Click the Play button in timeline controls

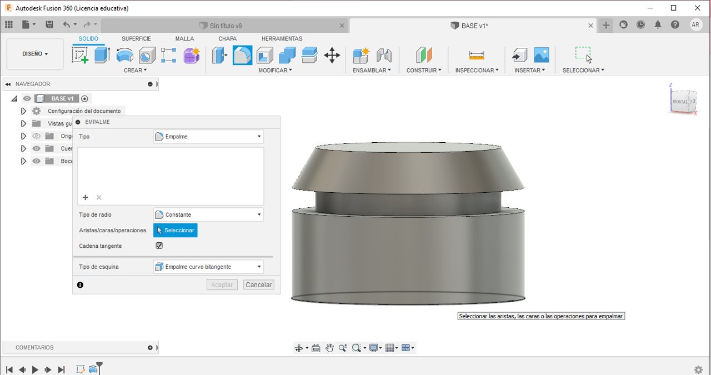35,369
